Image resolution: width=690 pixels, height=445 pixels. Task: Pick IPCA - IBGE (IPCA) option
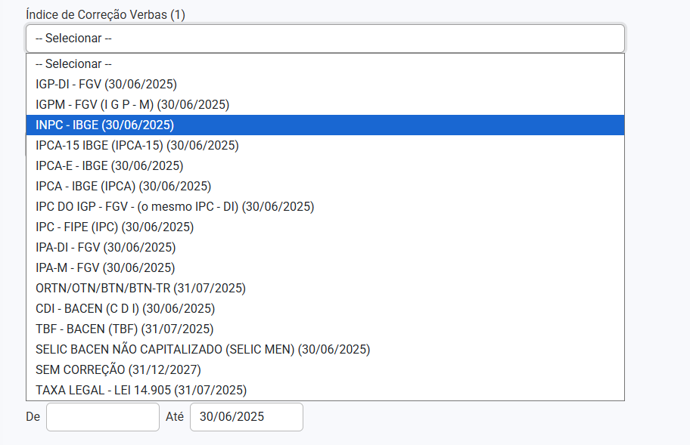pyautogui.click(x=123, y=186)
